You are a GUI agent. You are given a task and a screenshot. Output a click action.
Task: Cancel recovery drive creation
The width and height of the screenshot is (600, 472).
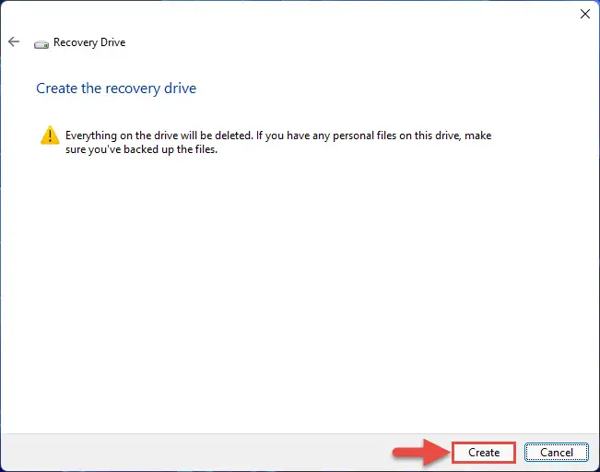pos(557,453)
